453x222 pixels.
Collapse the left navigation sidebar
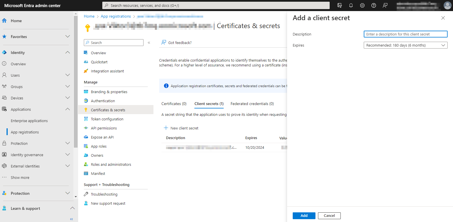(x=71, y=219)
